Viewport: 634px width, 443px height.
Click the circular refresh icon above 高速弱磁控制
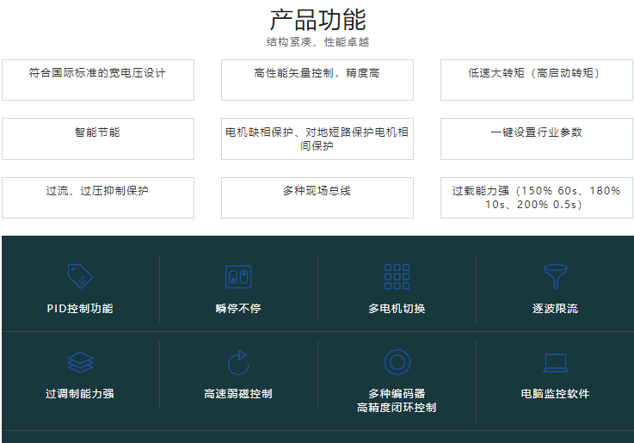(x=238, y=362)
